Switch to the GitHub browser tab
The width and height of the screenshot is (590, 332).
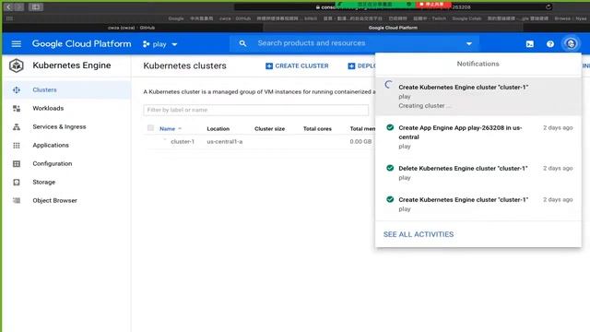pyautogui.click(x=131, y=28)
